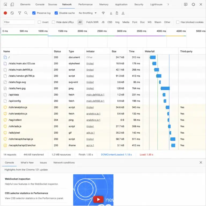The width and height of the screenshot is (206, 206).
Task: Open the network search magnifier
Action: pyautogui.click(x=26, y=13)
